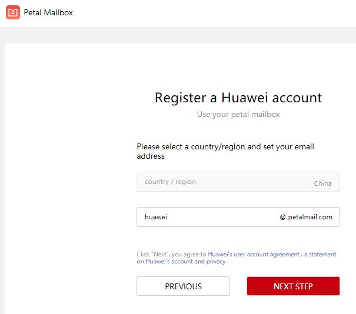Click the @ petalmail.com domain suffix
Image resolution: width=356 pixels, height=314 pixels.
(x=306, y=217)
